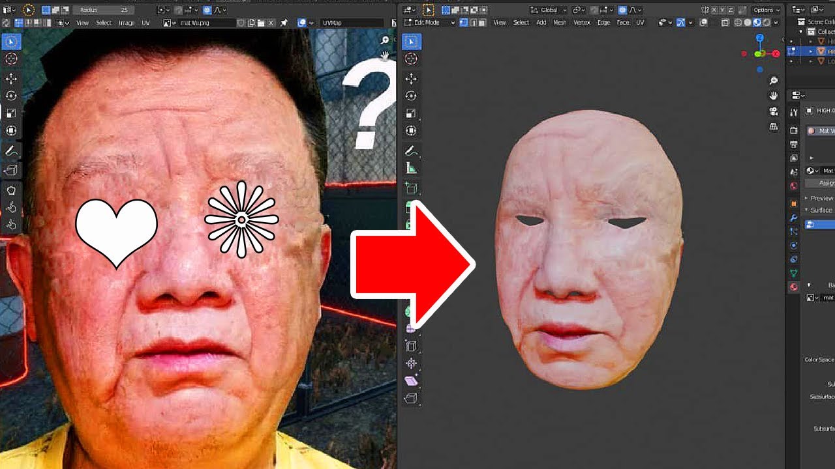Open the Options dropdown in the 3D viewport
The width and height of the screenshot is (835, 469).
pyautogui.click(x=767, y=10)
